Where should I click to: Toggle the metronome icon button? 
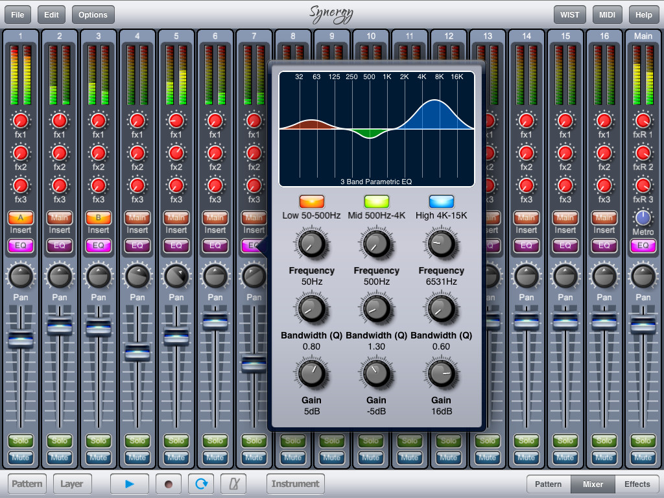233,484
